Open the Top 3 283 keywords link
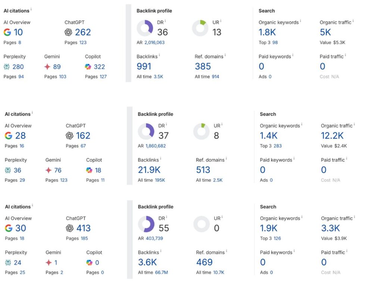This screenshot has height=283, width=382. tap(278, 146)
